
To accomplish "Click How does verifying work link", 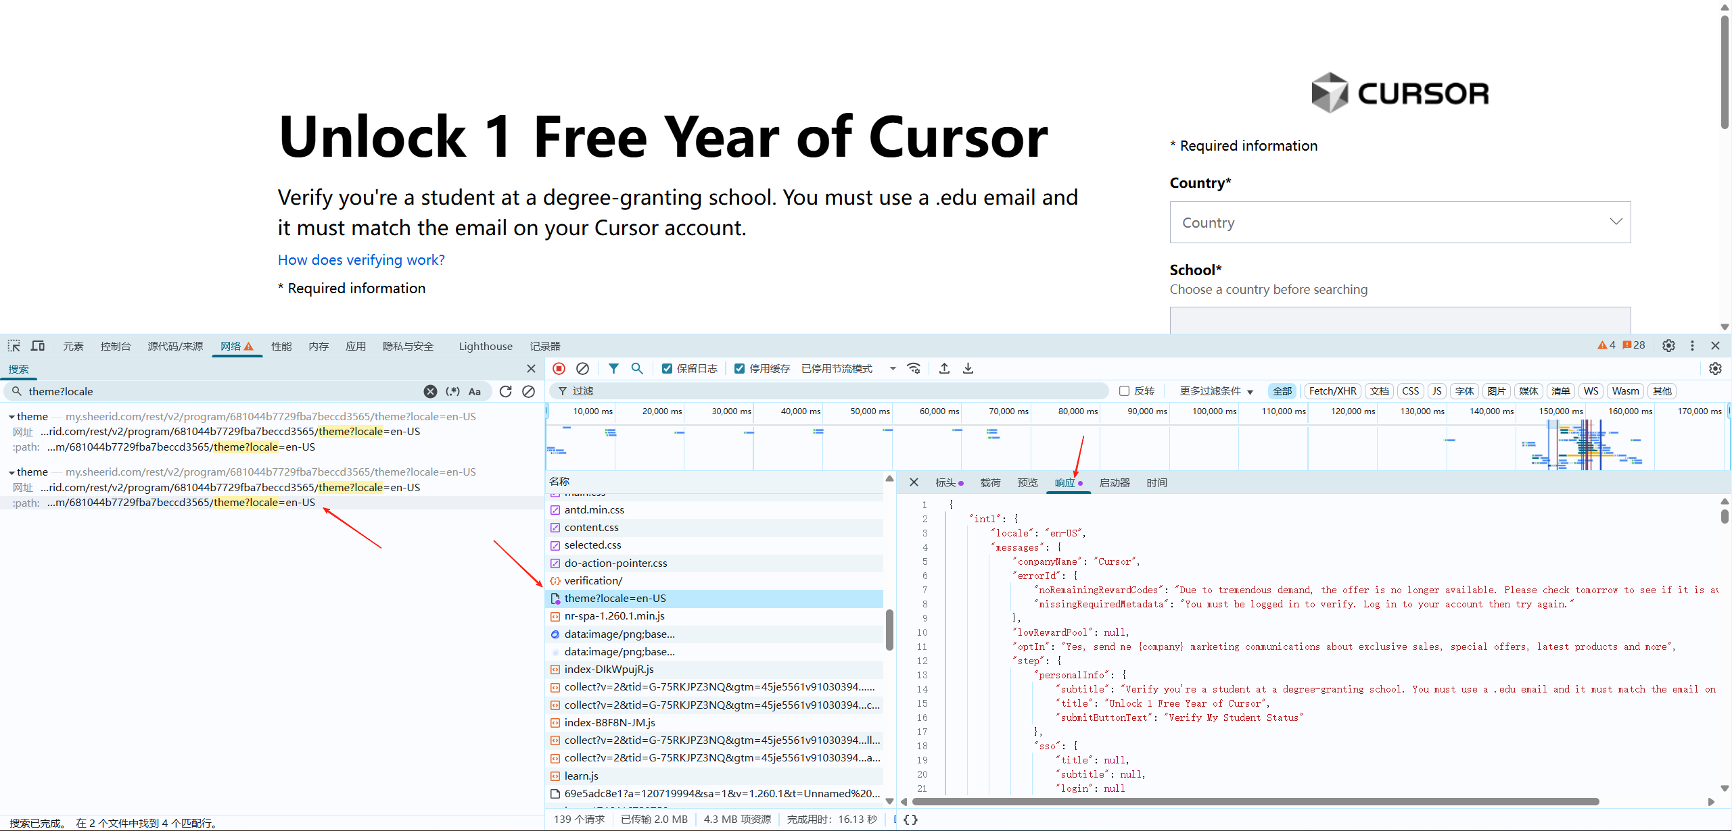I will 361,260.
